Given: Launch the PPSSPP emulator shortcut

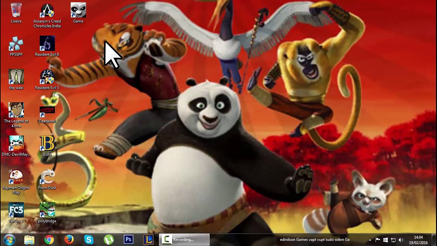Looking at the screenshot, I should (x=16, y=46).
